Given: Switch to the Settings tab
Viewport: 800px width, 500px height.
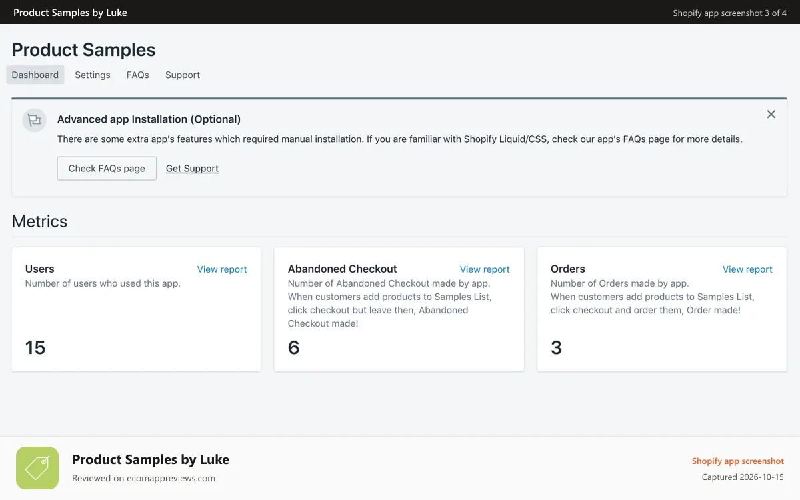Looking at the screenshot, I should (93, 75).
